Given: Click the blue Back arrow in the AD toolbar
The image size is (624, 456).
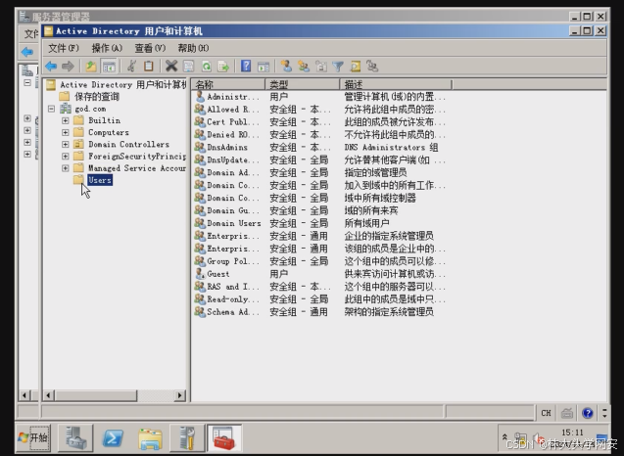Looking at the screenshot, I should [51, 66].
